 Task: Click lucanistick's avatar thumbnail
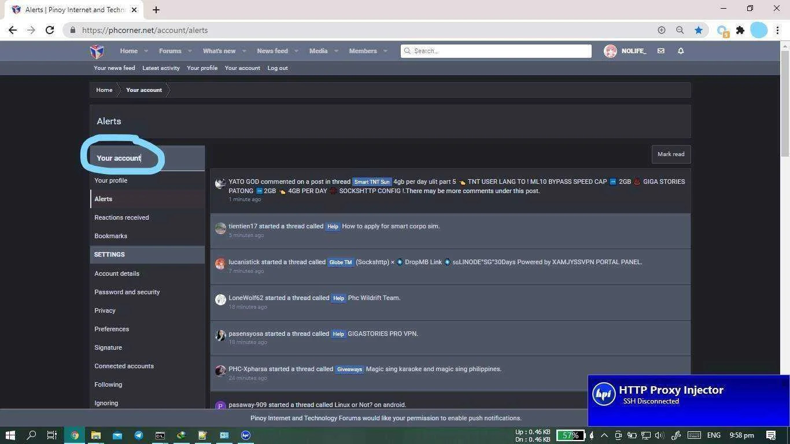click(220, 264)
